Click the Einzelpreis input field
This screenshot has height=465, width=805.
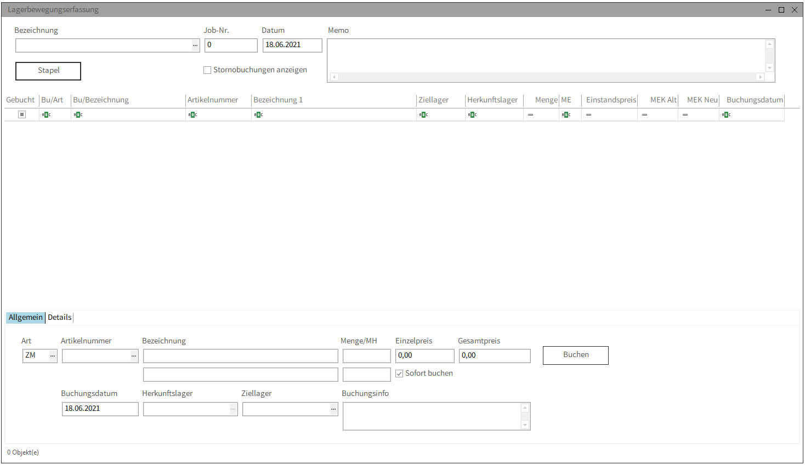[x=425, y=356]
